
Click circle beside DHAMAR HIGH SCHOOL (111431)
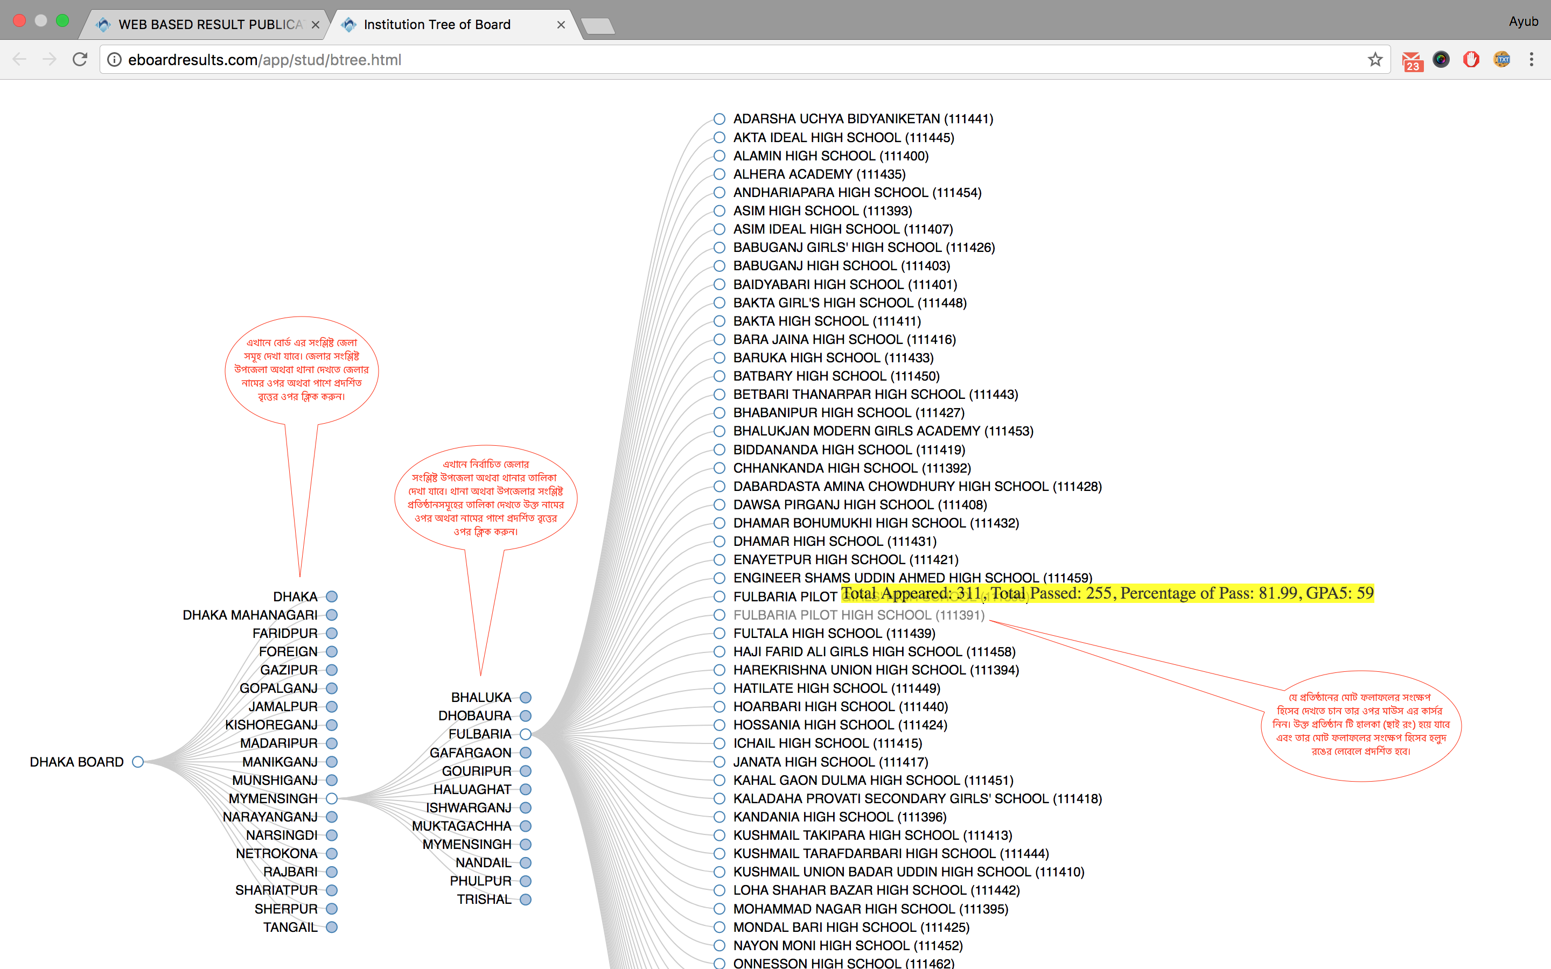pos(719,542)
